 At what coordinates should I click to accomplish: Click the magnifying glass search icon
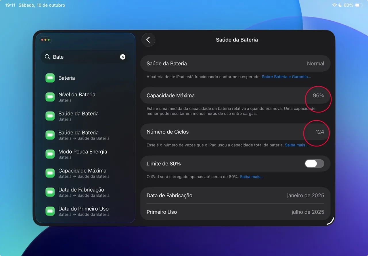pos(47,57)
